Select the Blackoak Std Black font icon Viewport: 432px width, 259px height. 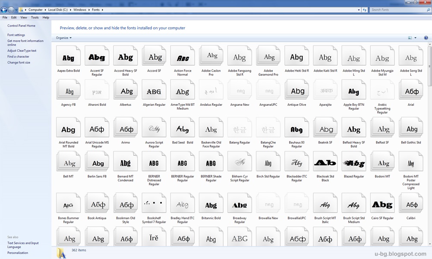coord(325,161)
